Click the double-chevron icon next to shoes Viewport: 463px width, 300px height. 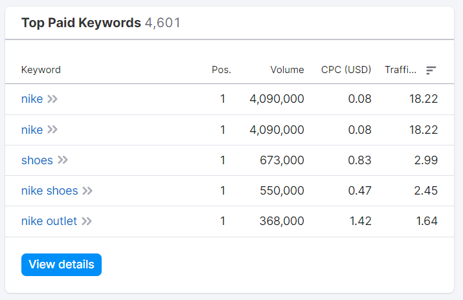pos(62,160)
